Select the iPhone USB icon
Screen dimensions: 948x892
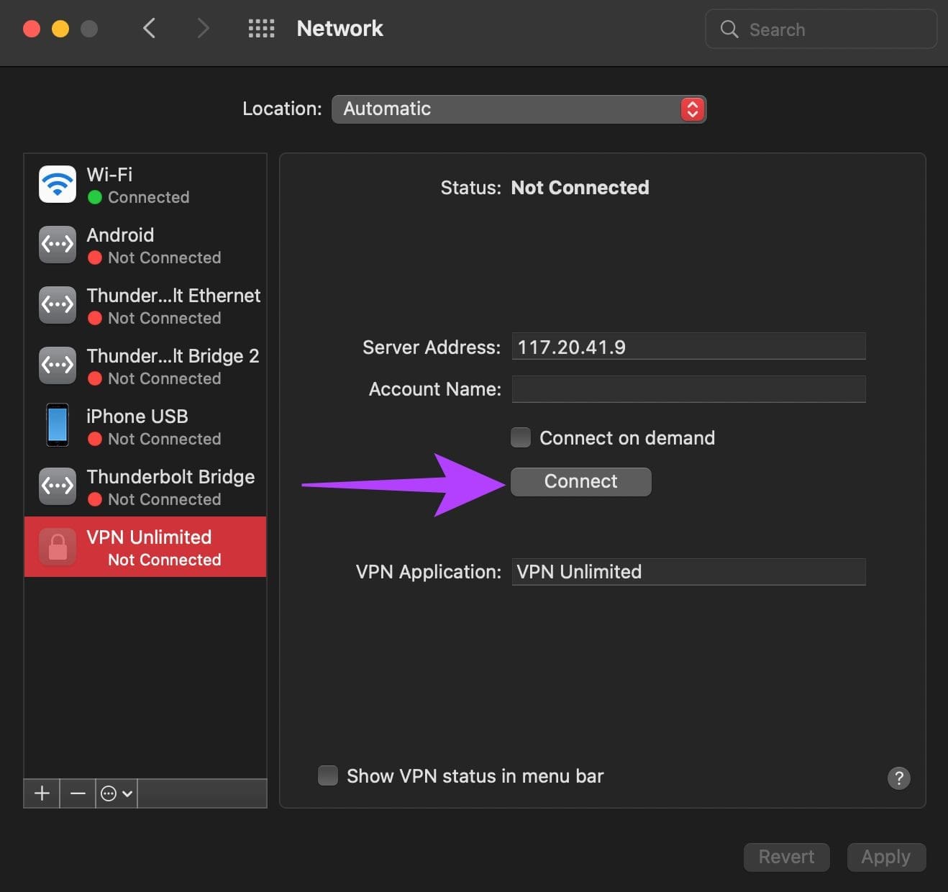pos(57,425)
